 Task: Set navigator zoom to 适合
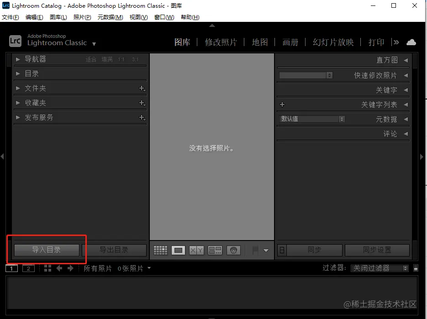coord(91,60)
